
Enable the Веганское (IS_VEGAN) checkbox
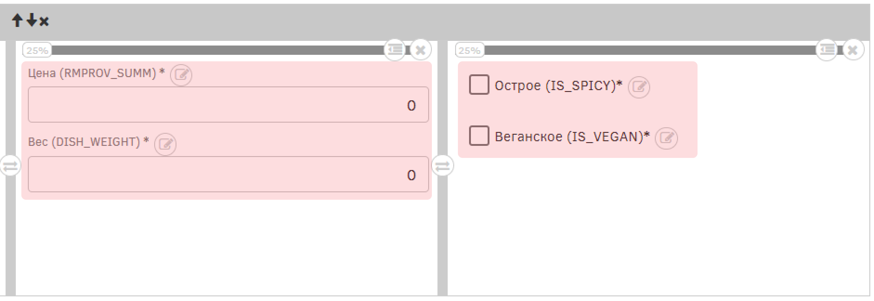point(479,136)
